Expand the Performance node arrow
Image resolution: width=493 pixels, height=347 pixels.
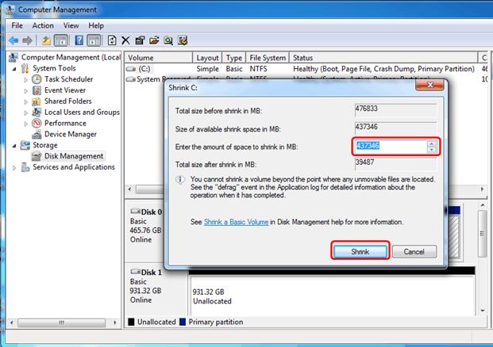tap(25, 124)
